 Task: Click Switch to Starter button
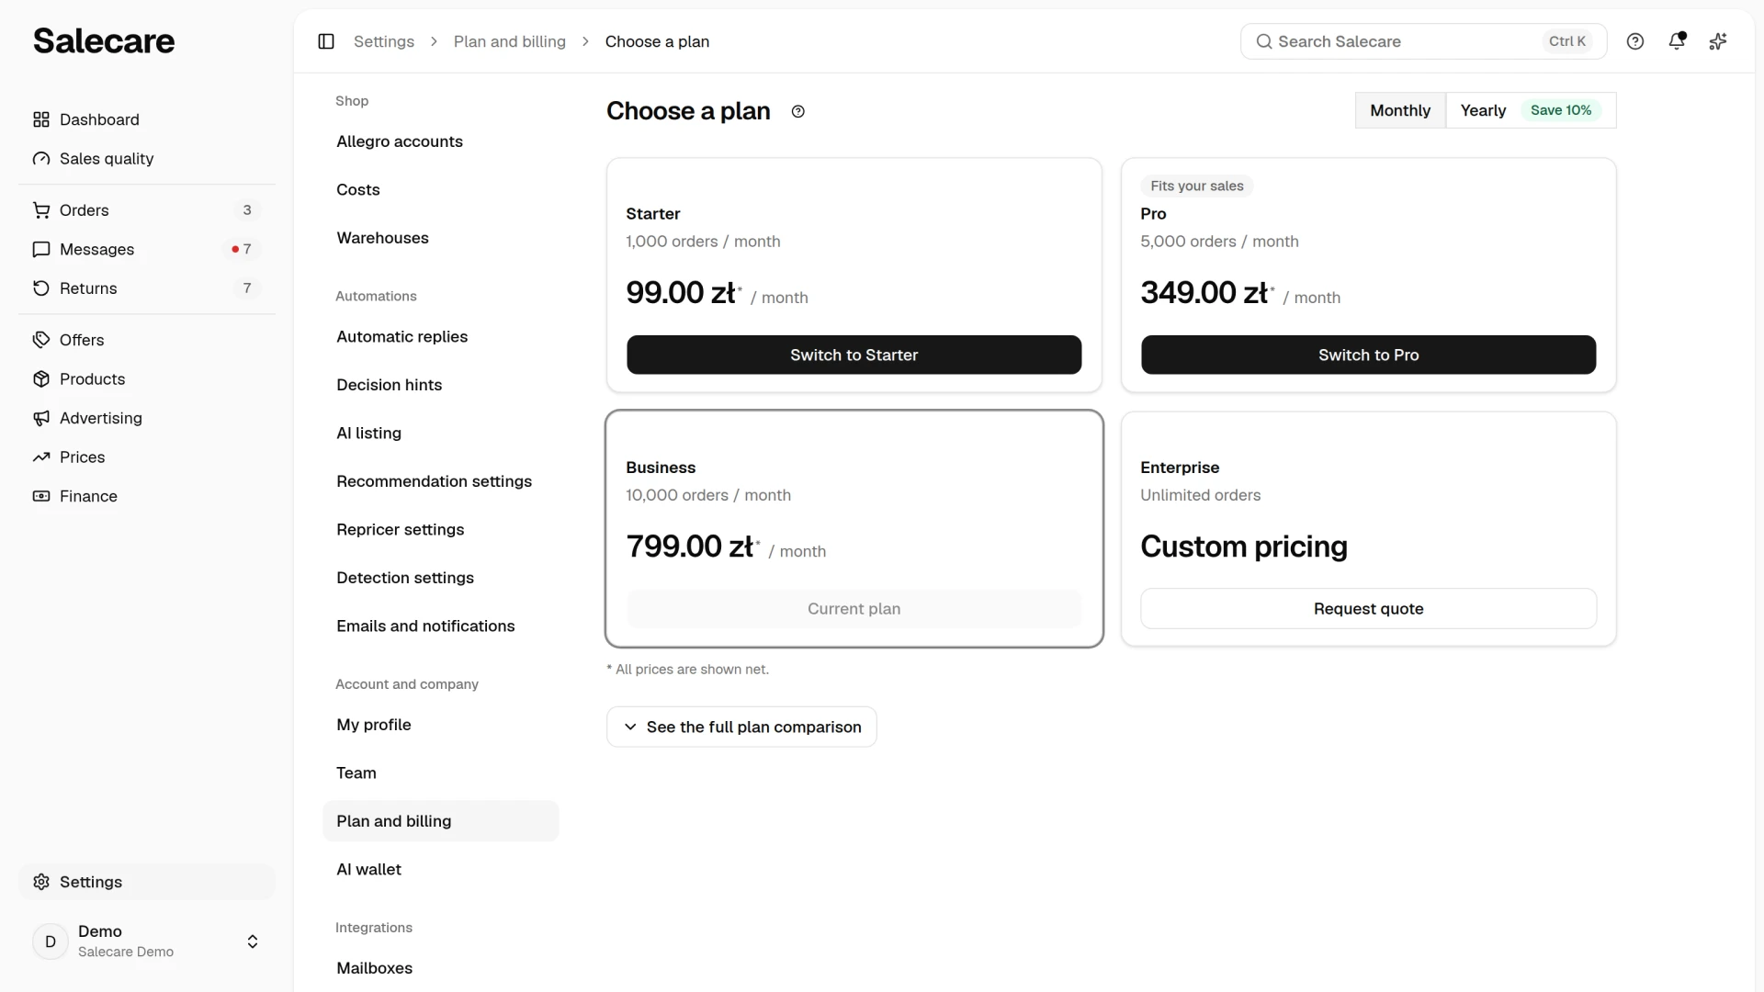(x=854, y=355)
